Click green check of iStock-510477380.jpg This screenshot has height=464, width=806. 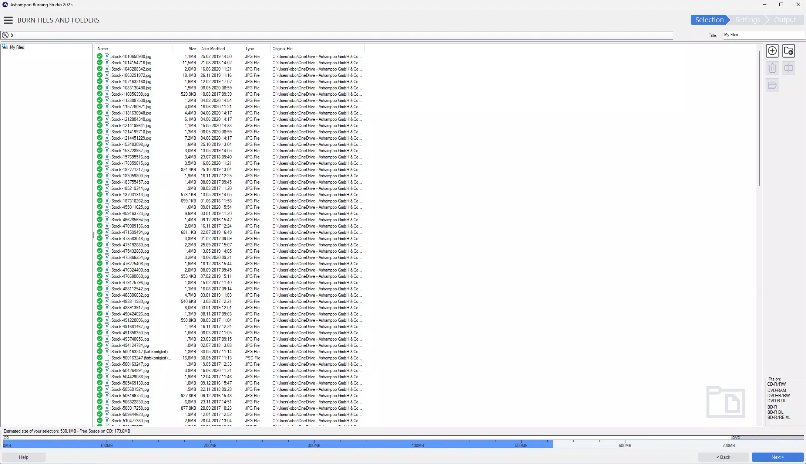click(x=100, y=420)
